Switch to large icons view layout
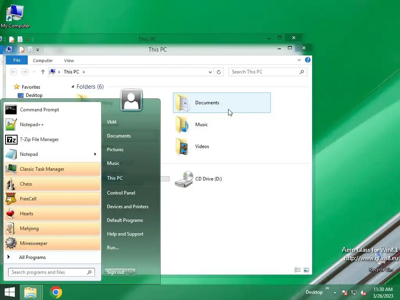400x300 pixels. (x=306, y=270)
